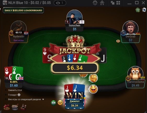The width and height of the screenshot is (147, 113).
Task: Show Straddle info tooltip icon
Action: [19, 95]
